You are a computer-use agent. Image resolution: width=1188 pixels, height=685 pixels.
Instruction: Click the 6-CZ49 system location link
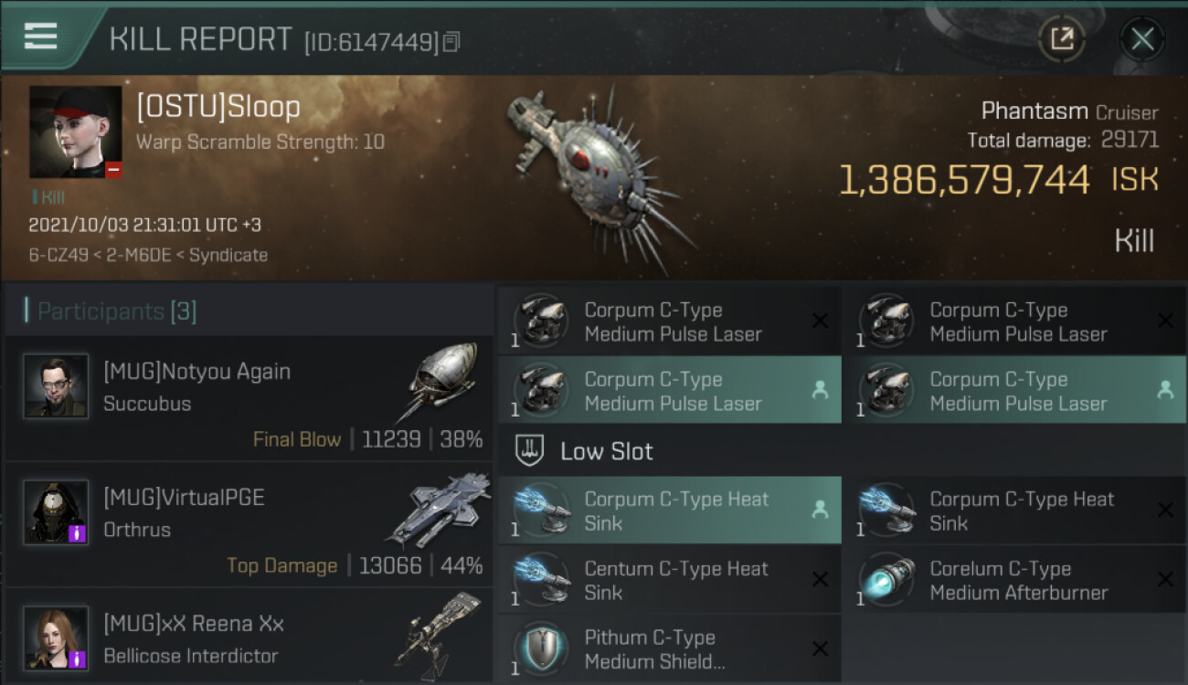pyautogui.click(x=60, y=255)
